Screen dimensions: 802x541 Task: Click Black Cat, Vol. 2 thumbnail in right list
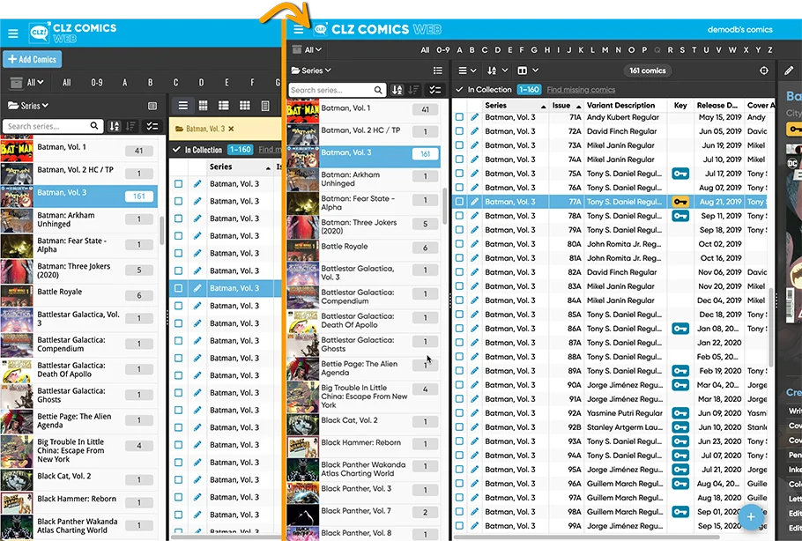click(x=303, y=425)
